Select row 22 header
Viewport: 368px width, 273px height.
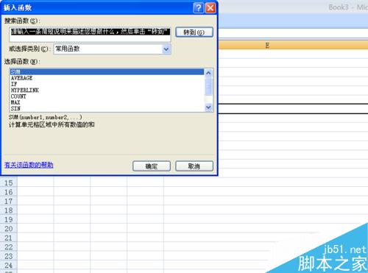[x=9, y=247]
